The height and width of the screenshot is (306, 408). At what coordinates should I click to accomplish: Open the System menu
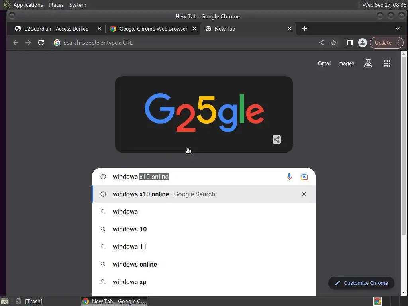78,5
